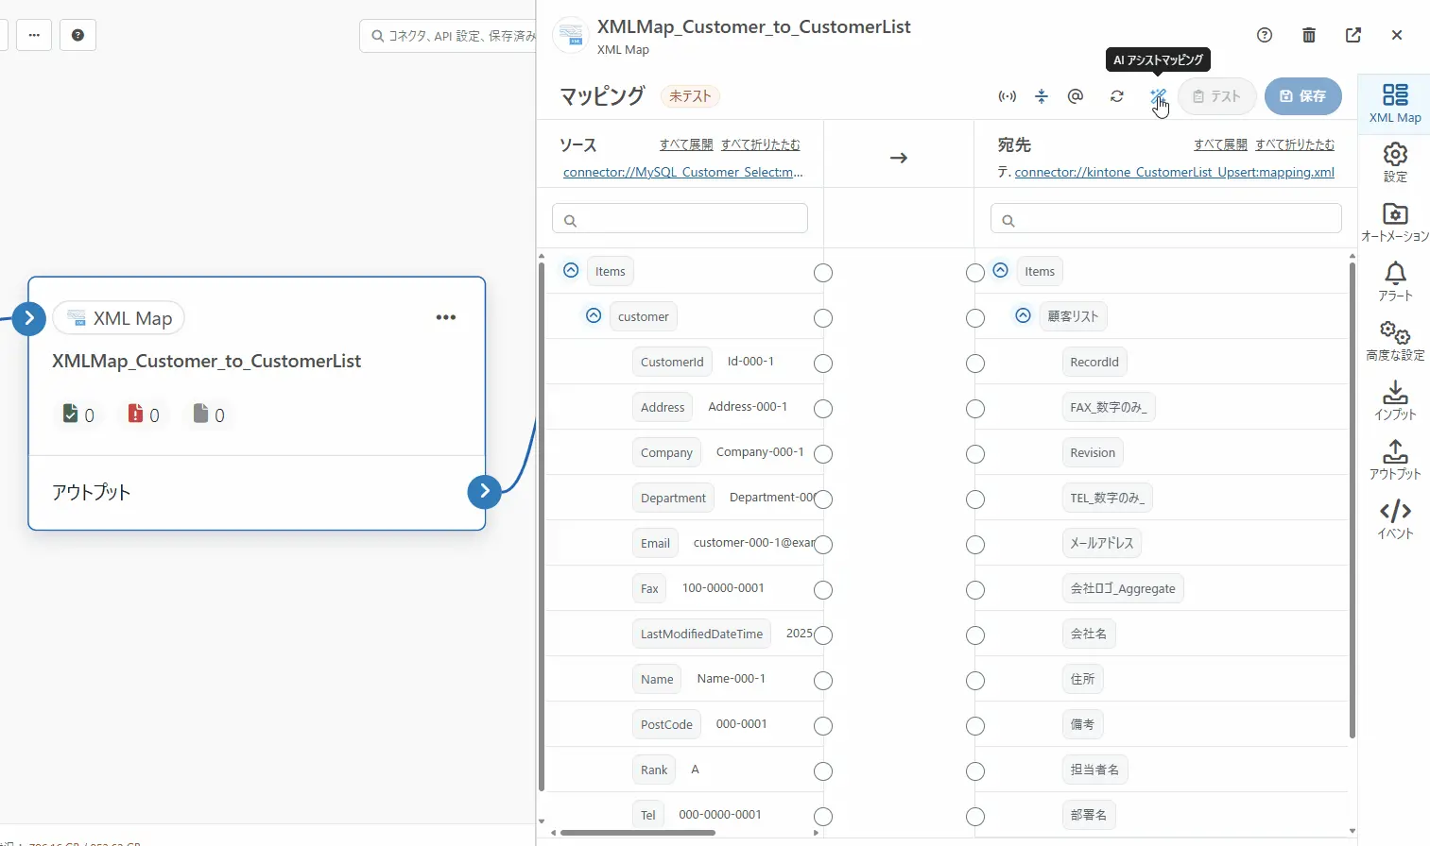Screen dimensions: 1430x846
Task: Open the 設定 sidebar tab
Action: click(1395, 162)
